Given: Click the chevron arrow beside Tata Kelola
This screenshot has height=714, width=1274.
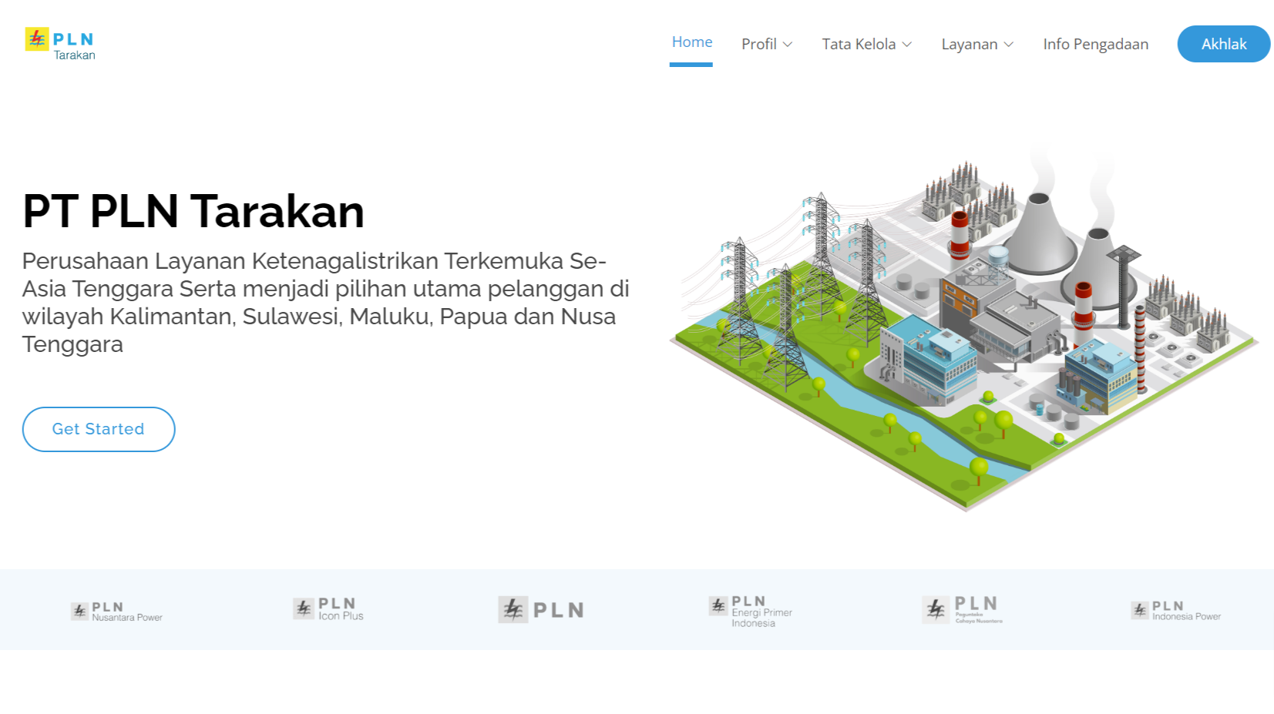Looking at the screenshot, I should 907,45.
